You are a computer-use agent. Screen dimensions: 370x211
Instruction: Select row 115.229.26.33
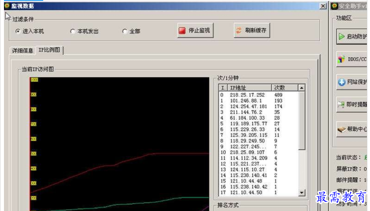(x=259, y=130)
